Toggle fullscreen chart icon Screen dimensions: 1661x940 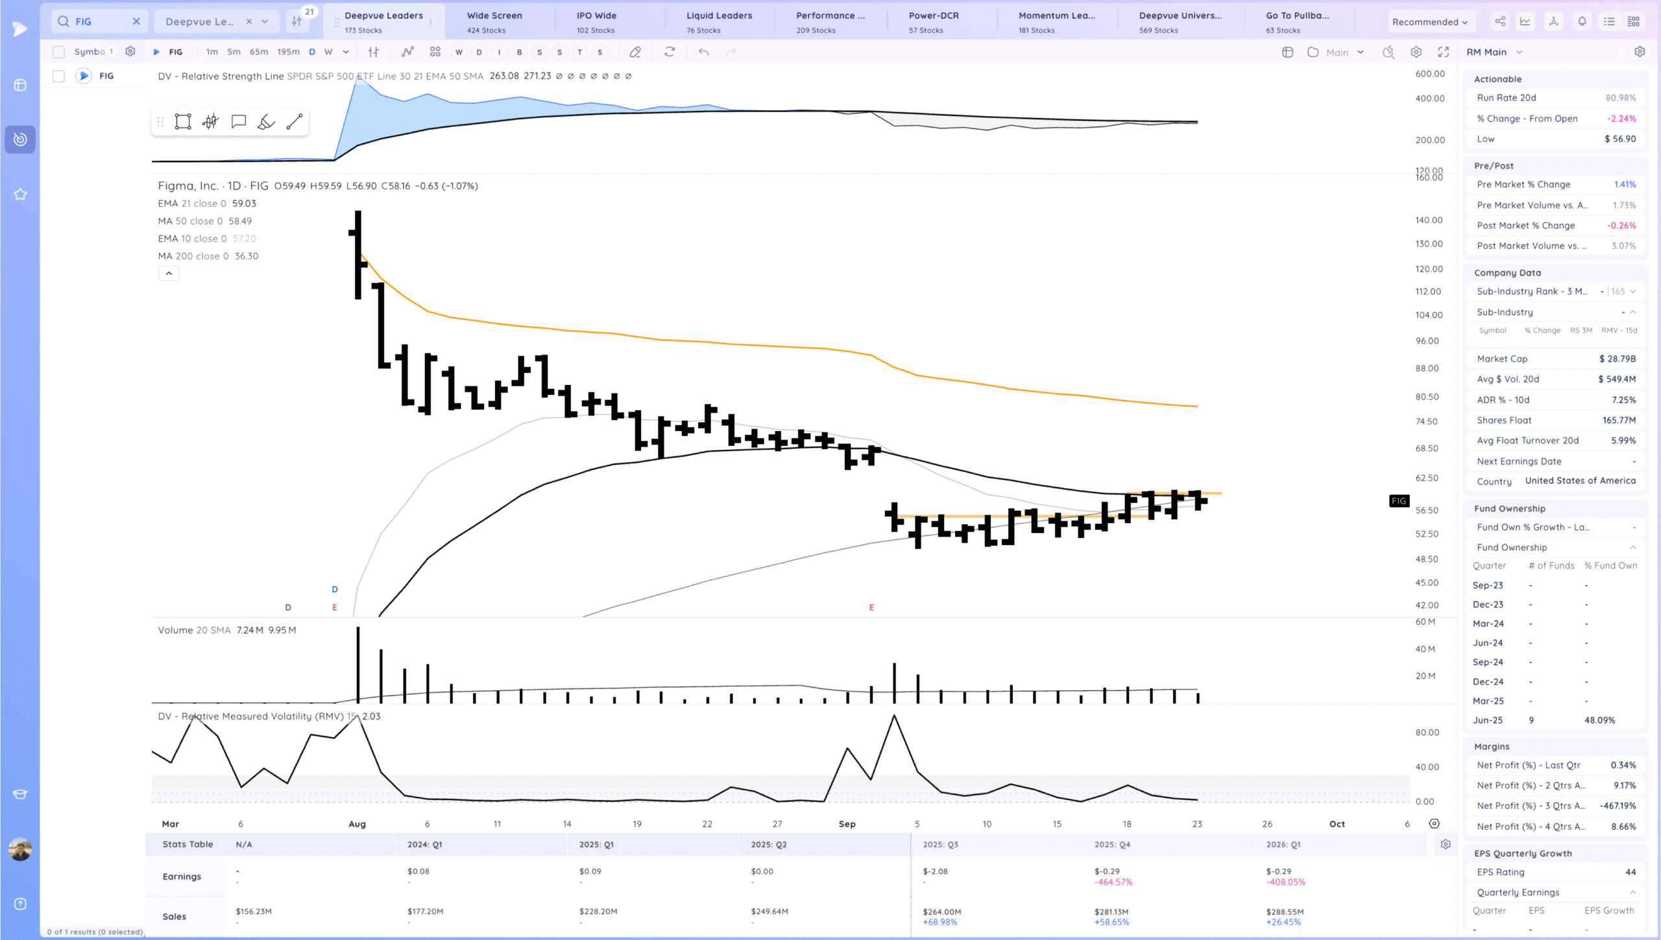click(1444, 52)
